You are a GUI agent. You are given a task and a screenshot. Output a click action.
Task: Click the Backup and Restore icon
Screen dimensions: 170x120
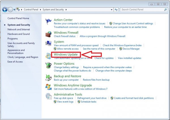coord(48,78)
